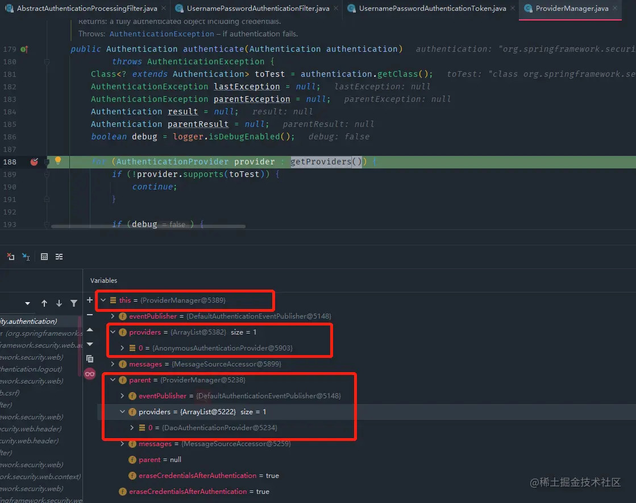Image resolution: width=636 pixels, height=503 pixels.
Task: Select the ProviderManager.java tab
Action: pos(570,8)
